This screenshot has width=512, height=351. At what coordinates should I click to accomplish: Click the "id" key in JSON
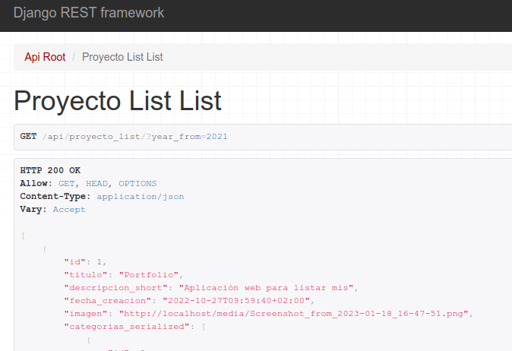(74, 261)
